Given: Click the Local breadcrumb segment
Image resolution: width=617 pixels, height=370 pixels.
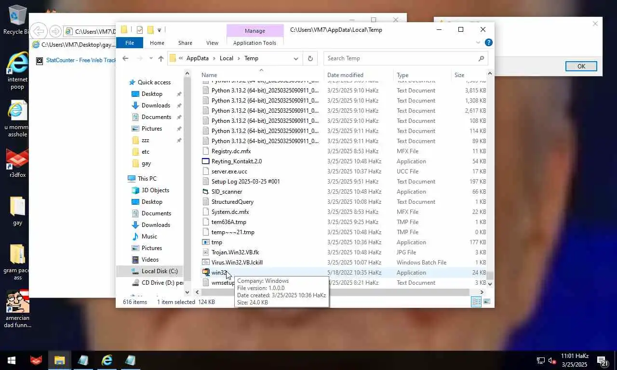Looking at the screenshot, I should pyautogui.click(x=227, y=58).
